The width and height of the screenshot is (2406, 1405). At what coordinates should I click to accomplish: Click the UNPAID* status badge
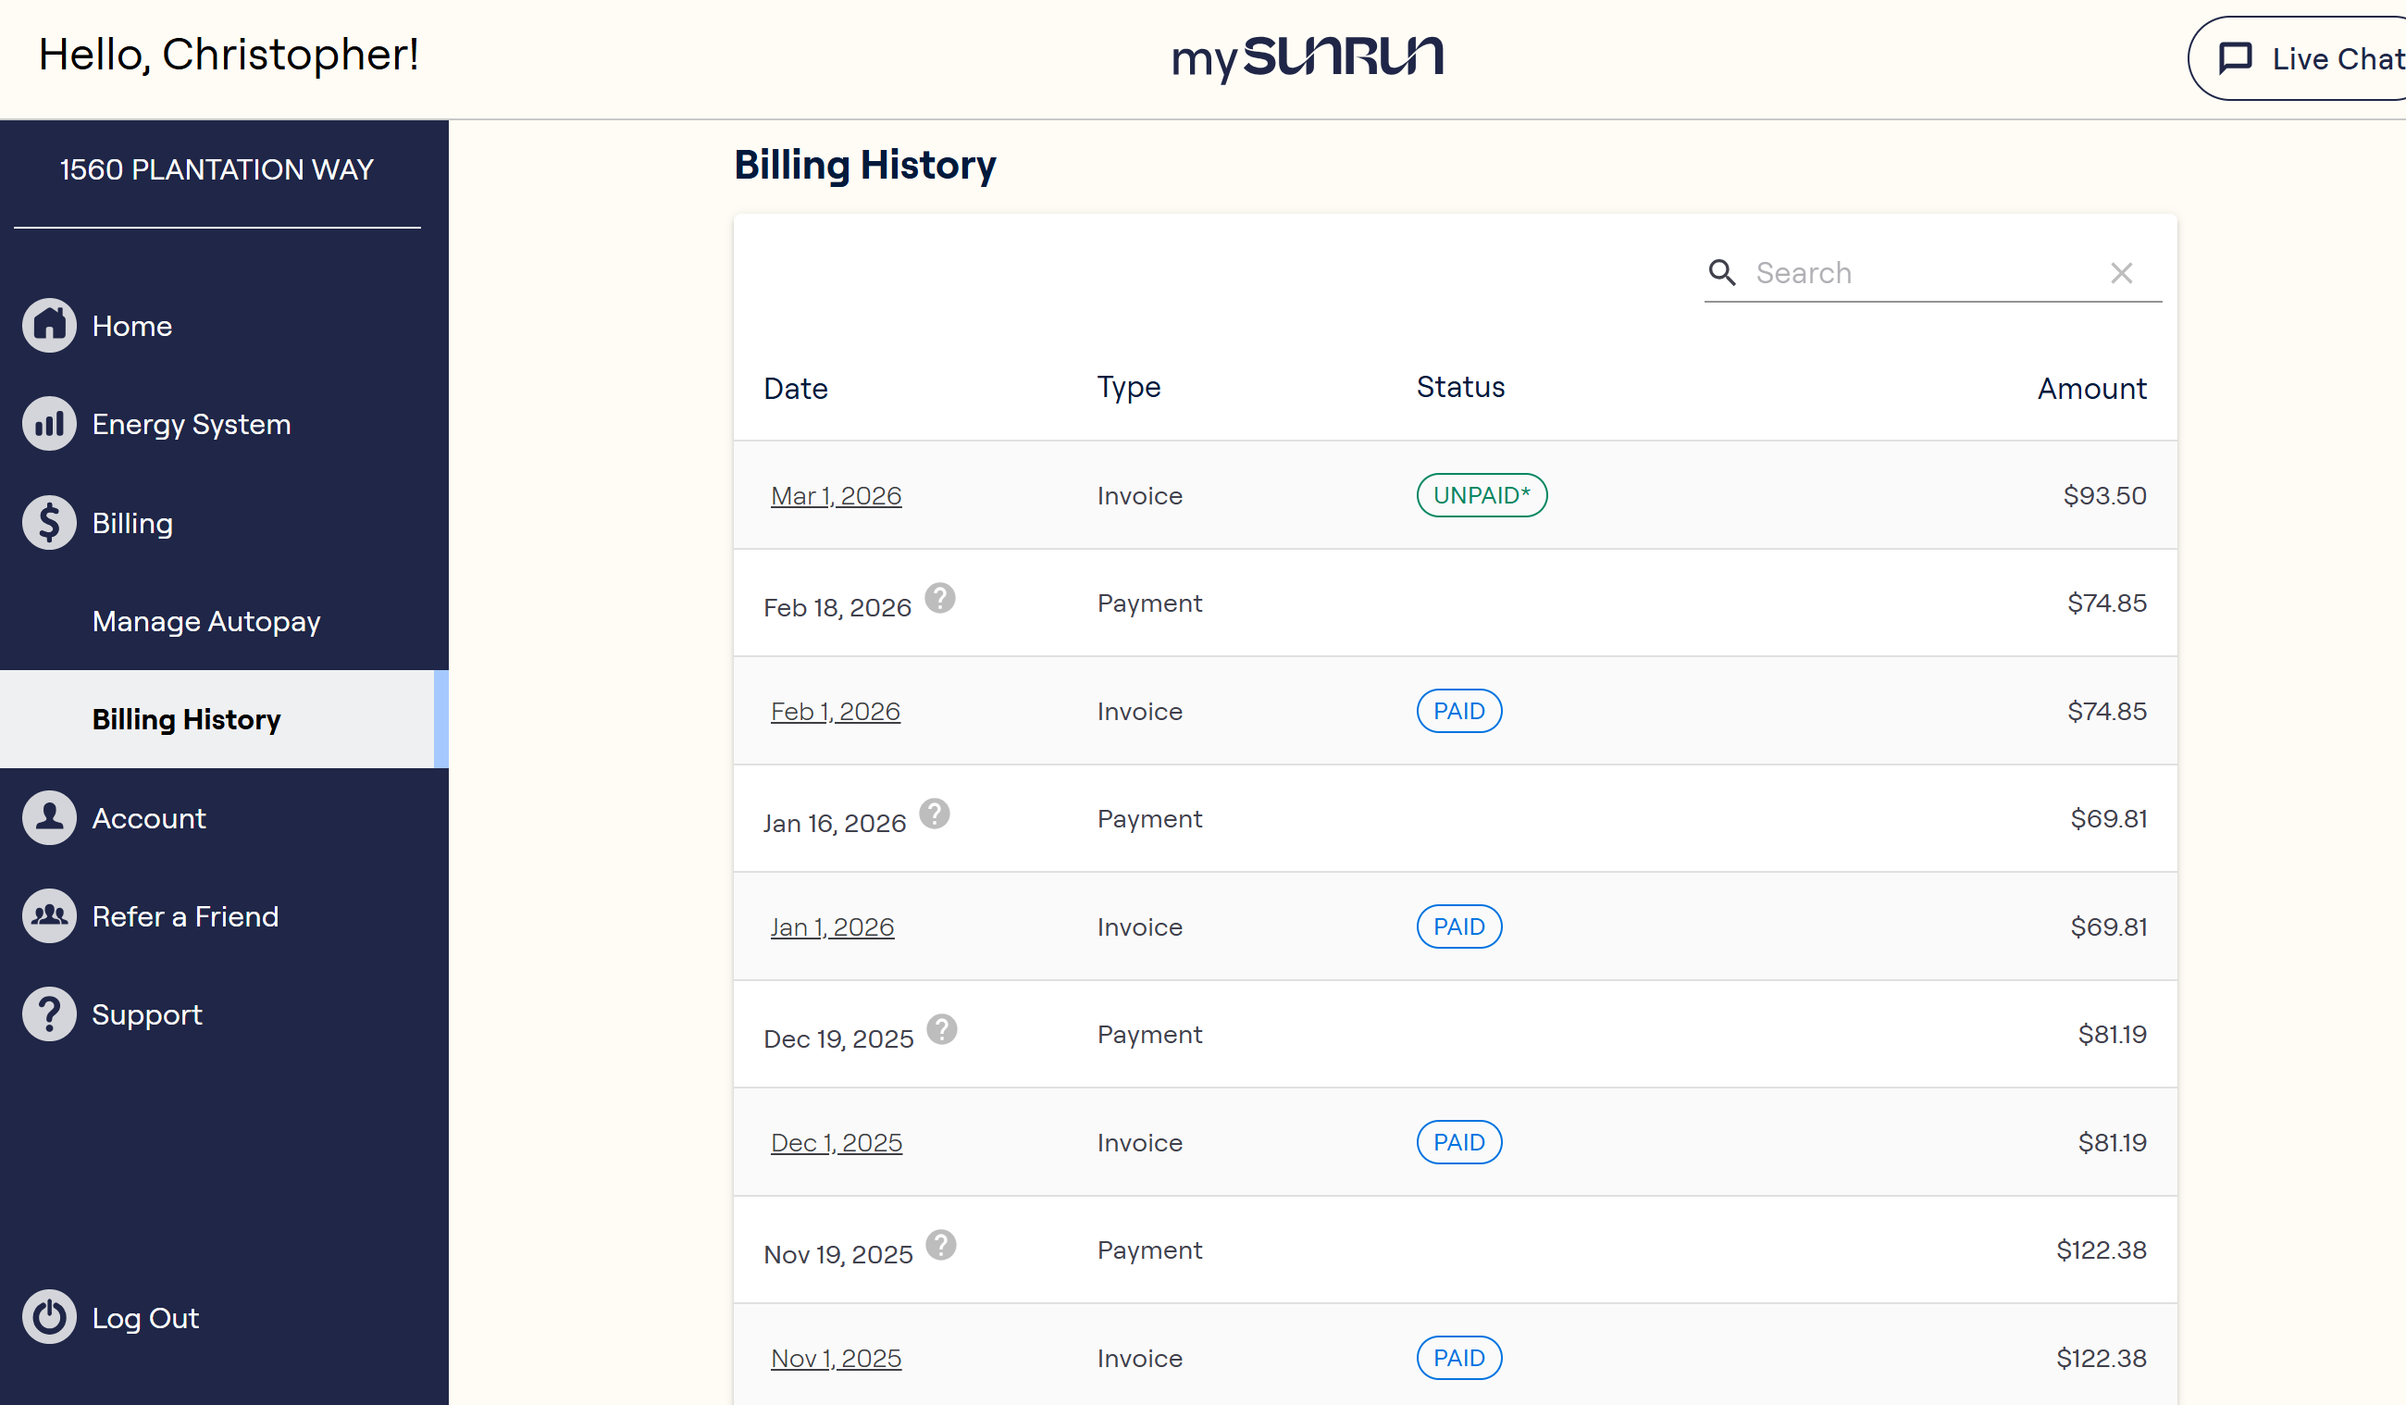point(1482,495)
